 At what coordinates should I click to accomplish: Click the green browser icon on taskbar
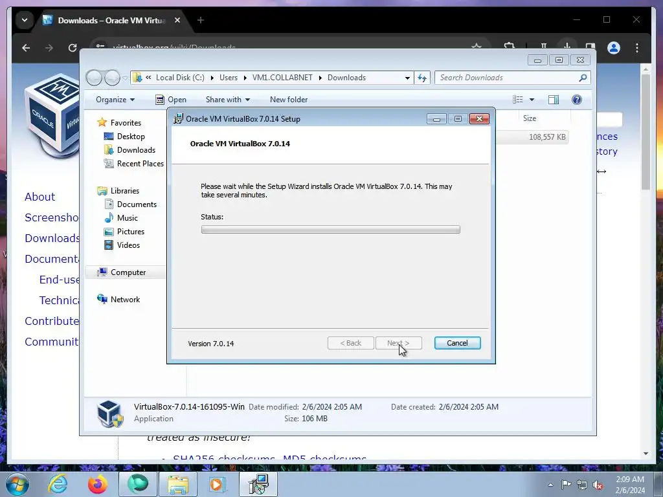[x=138, y=484]
